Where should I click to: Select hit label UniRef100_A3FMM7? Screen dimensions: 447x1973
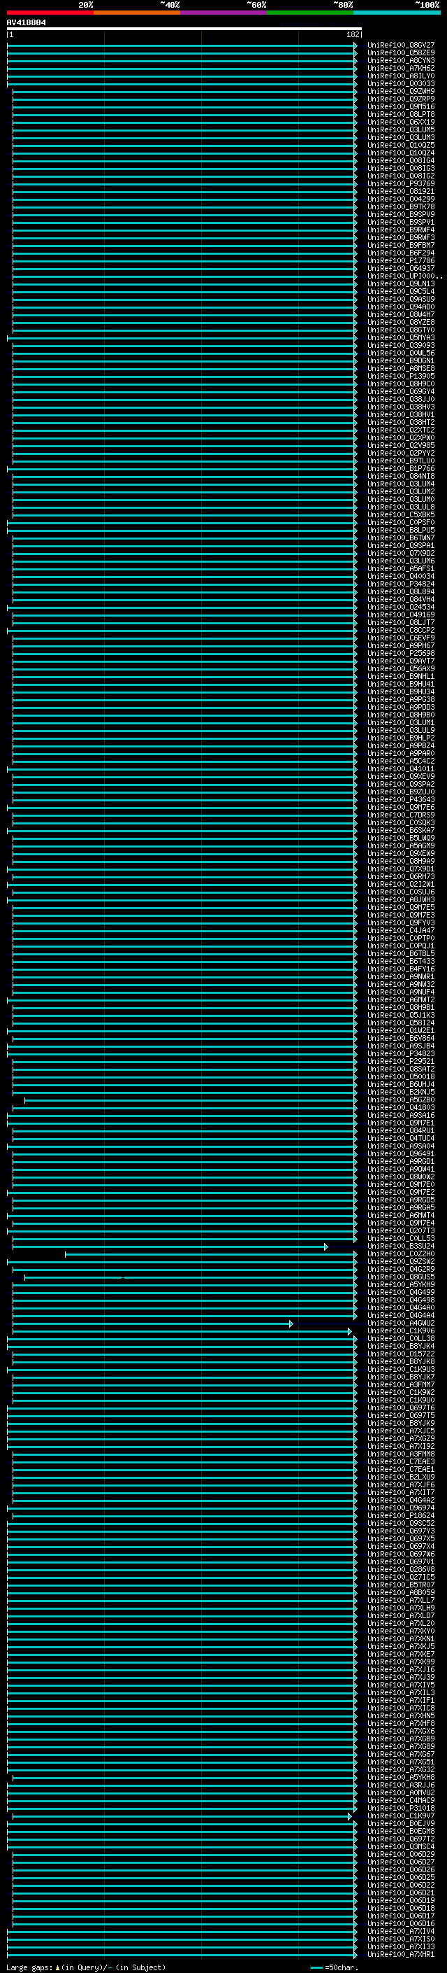401,1384
